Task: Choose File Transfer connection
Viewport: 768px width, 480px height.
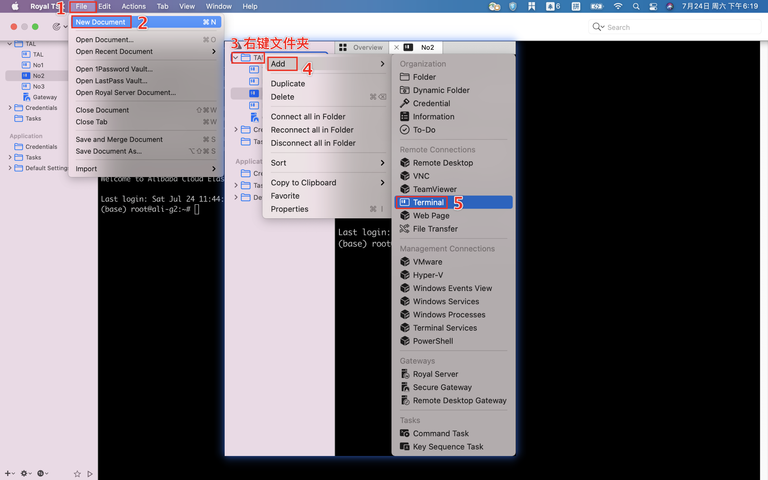Action: pos(453,229)
